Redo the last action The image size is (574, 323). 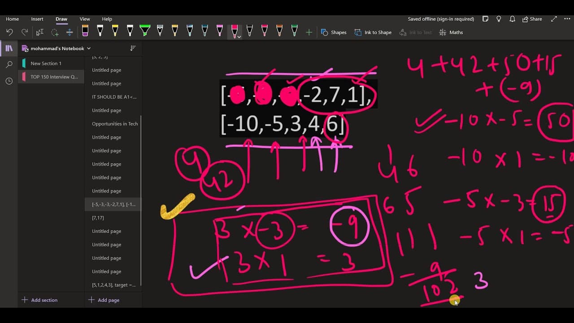(x=25, y=32)
